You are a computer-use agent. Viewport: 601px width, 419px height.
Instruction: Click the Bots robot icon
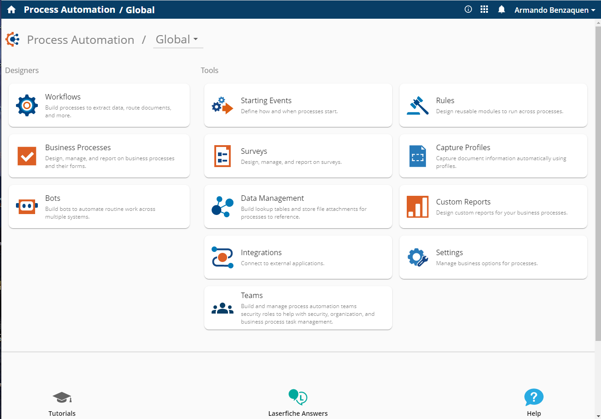(27, 206)
